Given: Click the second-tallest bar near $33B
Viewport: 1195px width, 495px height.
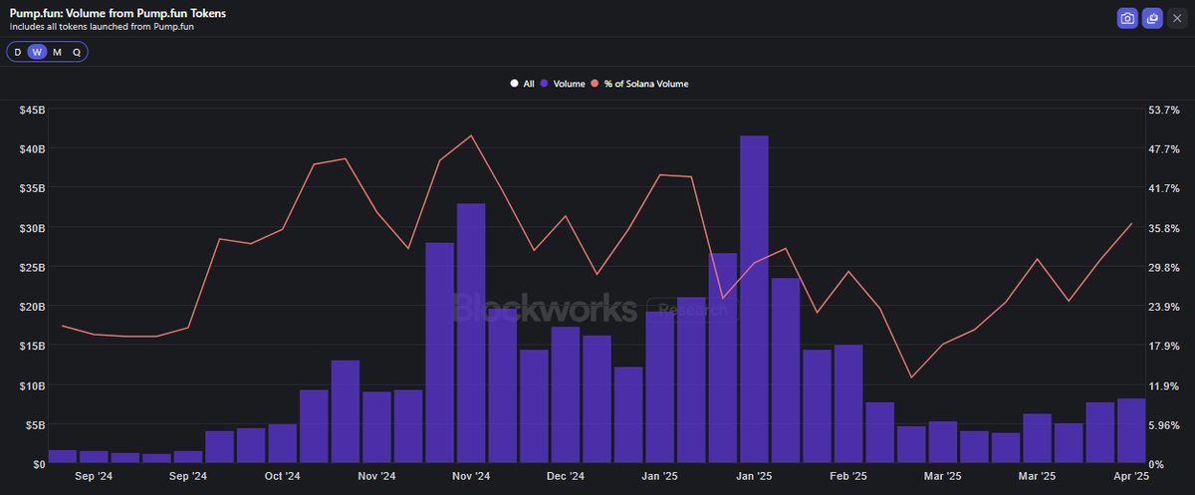Looking at the screenshot, I should 471,334.
